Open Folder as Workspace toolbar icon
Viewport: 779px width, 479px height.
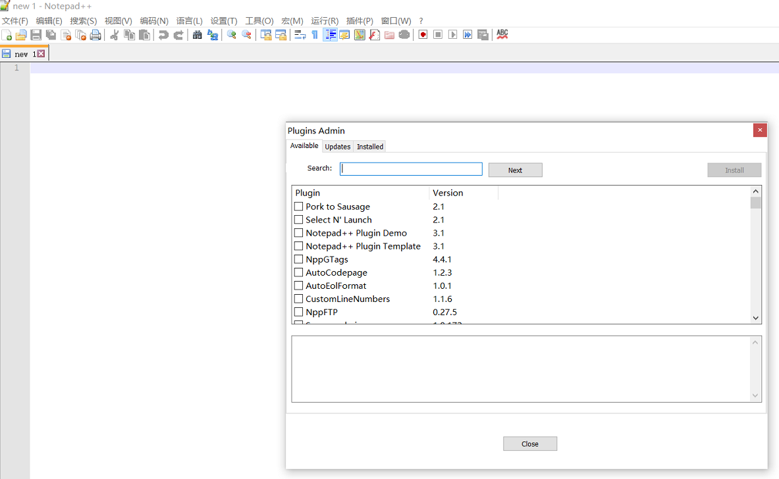click(390, 35)
